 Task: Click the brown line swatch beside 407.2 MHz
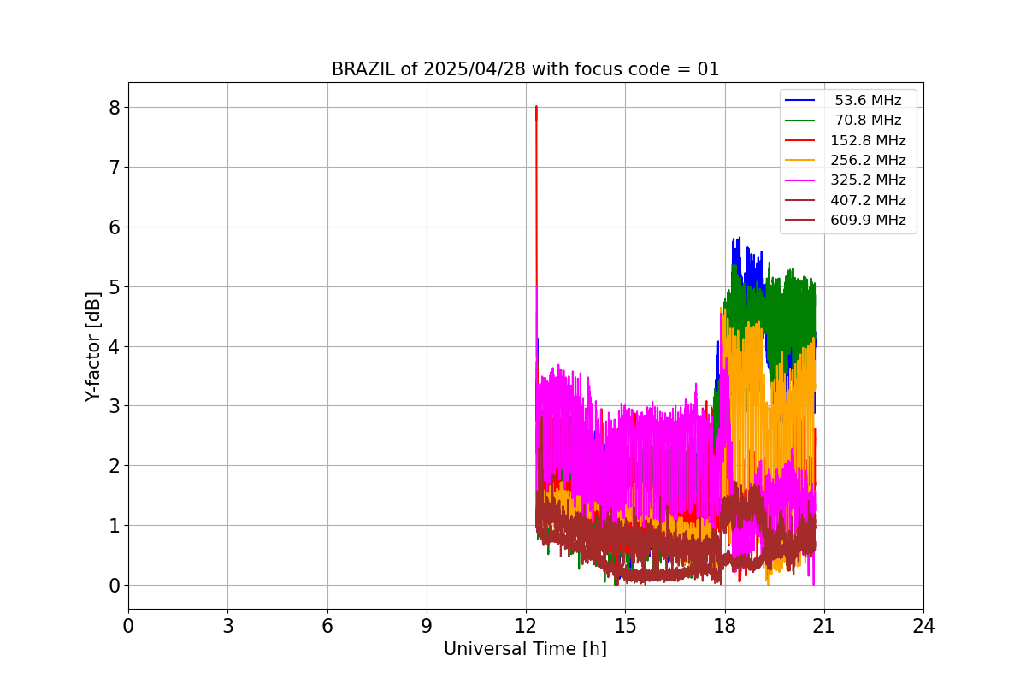tap(800, 200)
